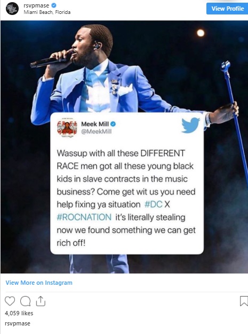Viewport: 248px width, 334px height.
Task: Follow the View More on Instagram link
Action: pyautogui.click(x=39, y=283)
